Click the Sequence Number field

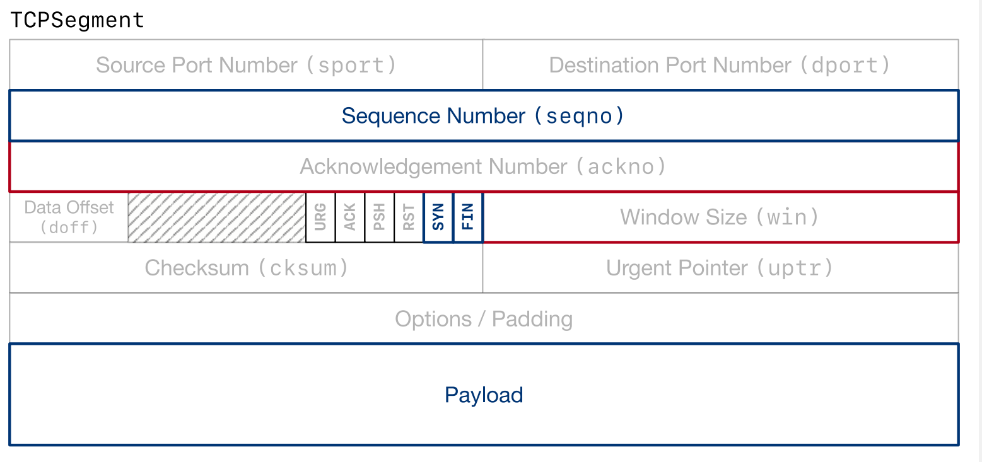point(483,116)
